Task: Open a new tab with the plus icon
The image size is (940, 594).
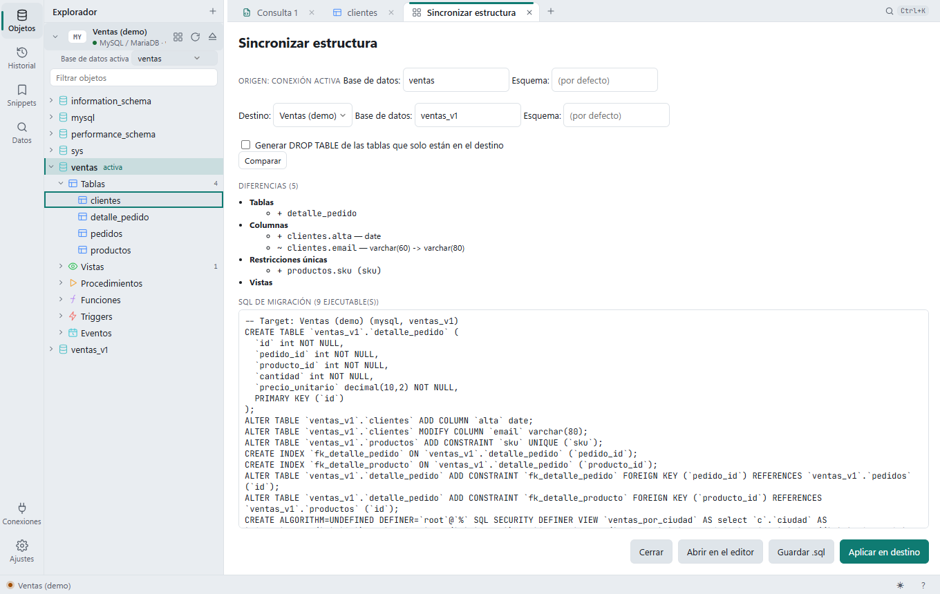Action: pos(551,11)
